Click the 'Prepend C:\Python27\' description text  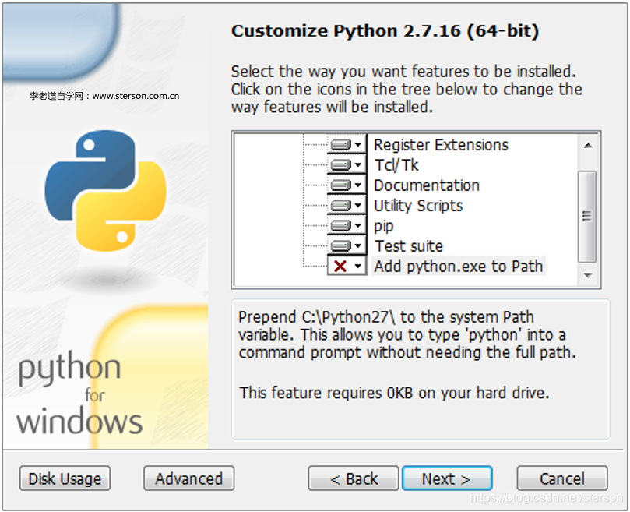coord(407,334)
